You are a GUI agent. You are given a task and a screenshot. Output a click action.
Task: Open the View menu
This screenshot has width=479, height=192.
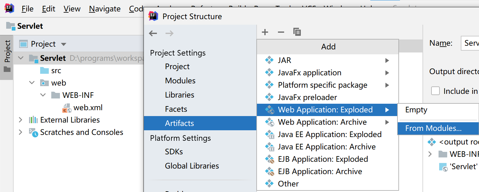click(72, 9)
